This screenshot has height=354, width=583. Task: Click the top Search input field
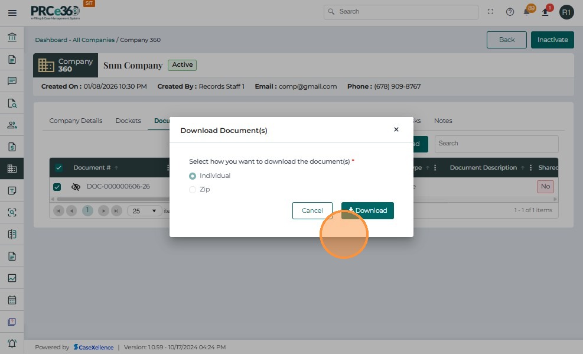(402, 12)
